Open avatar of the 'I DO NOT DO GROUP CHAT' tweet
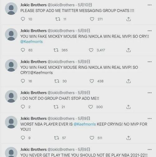The height and width of the screenshot is (157, 156). 11,96
